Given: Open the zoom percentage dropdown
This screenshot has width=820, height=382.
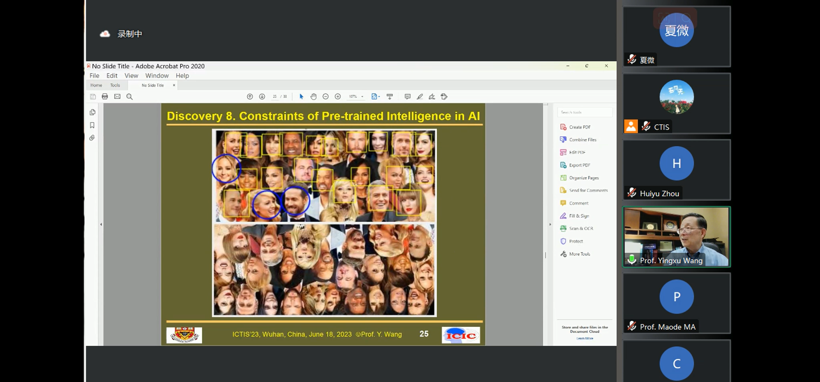Looking at the screenshot, I should pyautogui.click(x=362, y=97).
